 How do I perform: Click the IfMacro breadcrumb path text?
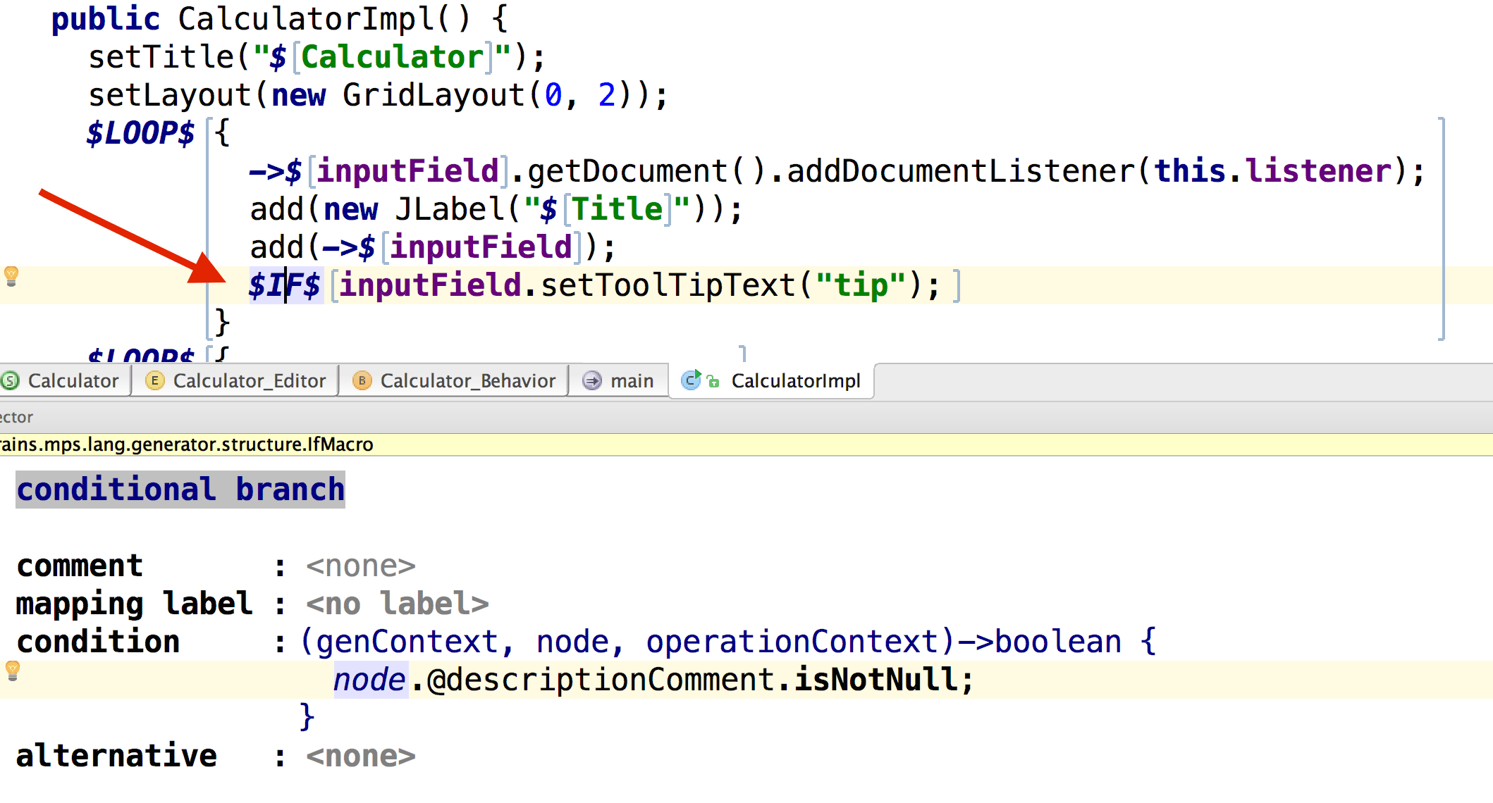click(x=187, y=444)
